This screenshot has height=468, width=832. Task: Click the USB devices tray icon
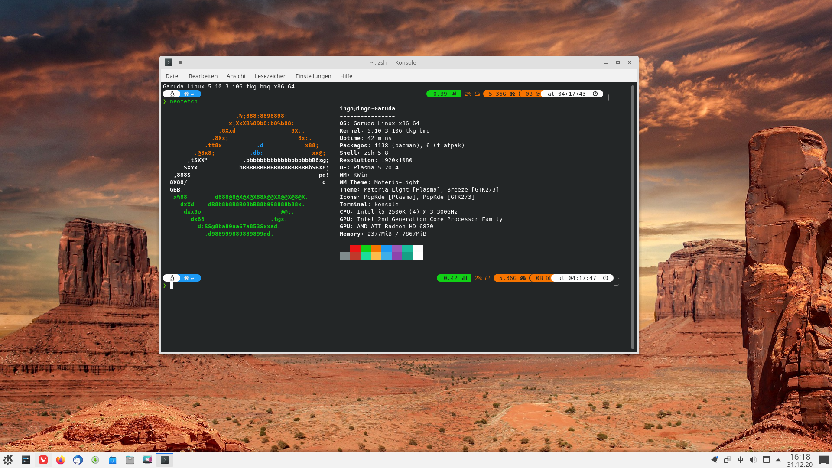(x=741, y=460)
